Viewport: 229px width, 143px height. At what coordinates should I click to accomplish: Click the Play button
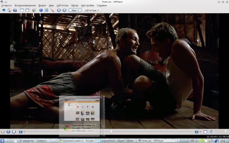point(3,132)
